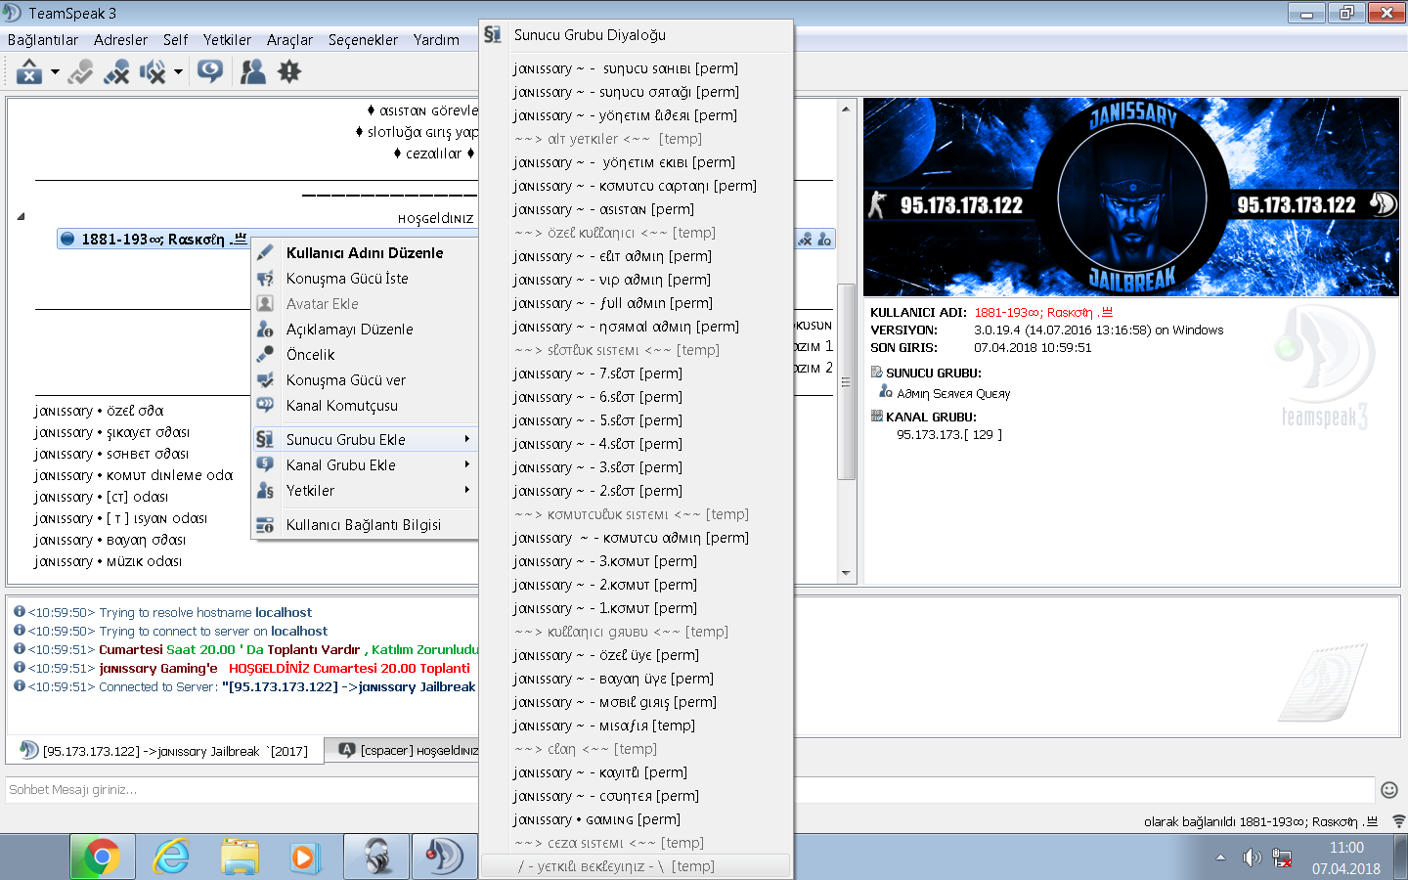Open the Bağlantılar menu
The width and height of the screenshot is (1408, 880).
point(43,40)
